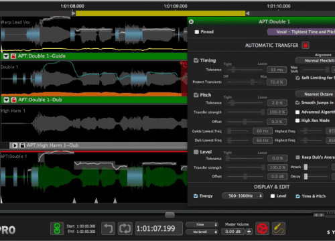Click the Pitch Transfer strength slider

pos(245,112)
